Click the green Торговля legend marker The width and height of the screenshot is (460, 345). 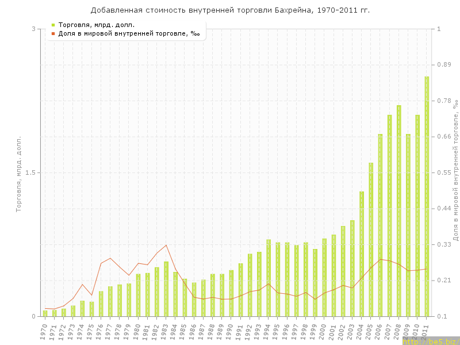[53, 25]
